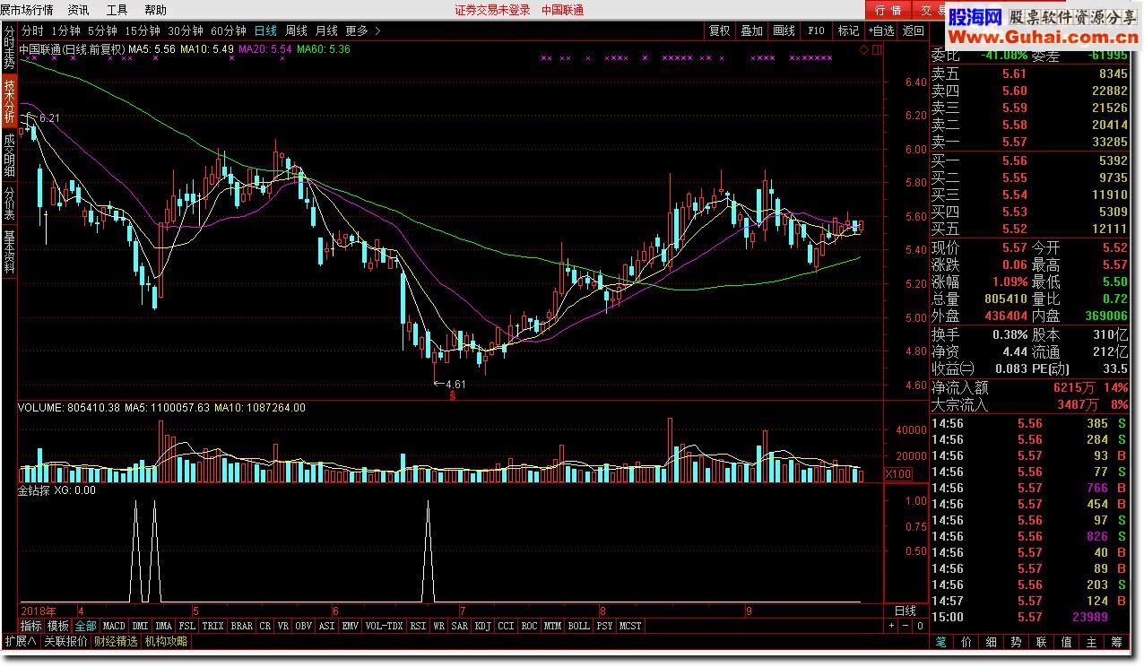Click the 叠加 overlay button
The height and width of the screenshot is (667, 1144).
(x=752, y=30)
